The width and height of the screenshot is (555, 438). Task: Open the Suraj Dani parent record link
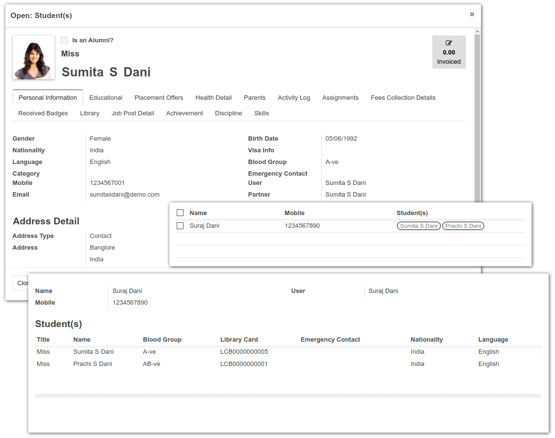[204, 225]
